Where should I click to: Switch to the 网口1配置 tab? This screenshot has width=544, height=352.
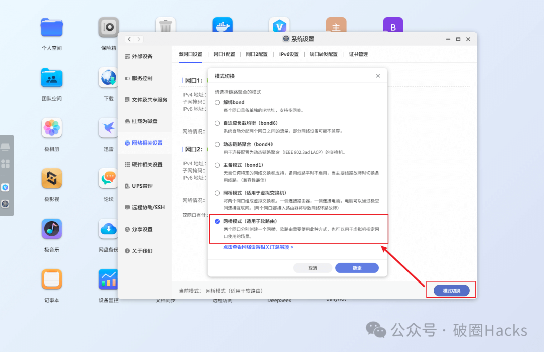[224, 54]
